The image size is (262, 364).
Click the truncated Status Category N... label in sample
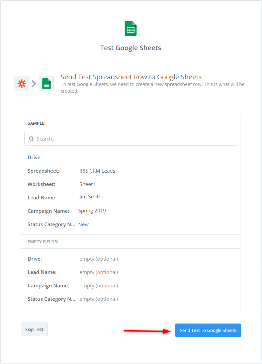51,224
